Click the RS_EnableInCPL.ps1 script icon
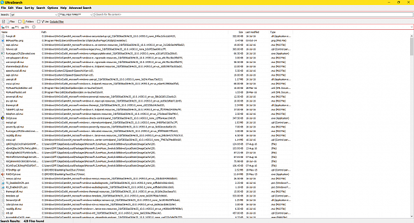Screen dimensions: 414x223 (3, 187)
